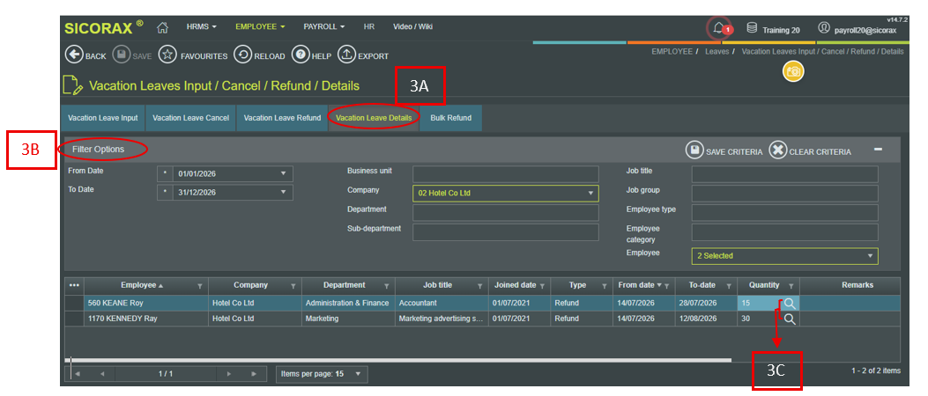Open the EMPLOYEE menu
The width and height of the screenshot is (928, 396).
260,26
